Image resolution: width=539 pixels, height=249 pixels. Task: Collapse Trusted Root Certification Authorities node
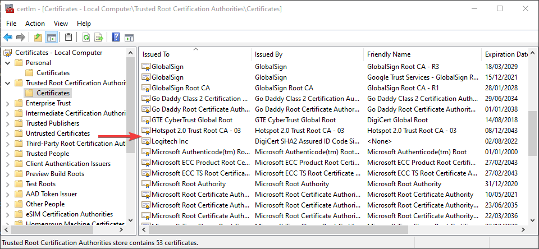point(7,83)
